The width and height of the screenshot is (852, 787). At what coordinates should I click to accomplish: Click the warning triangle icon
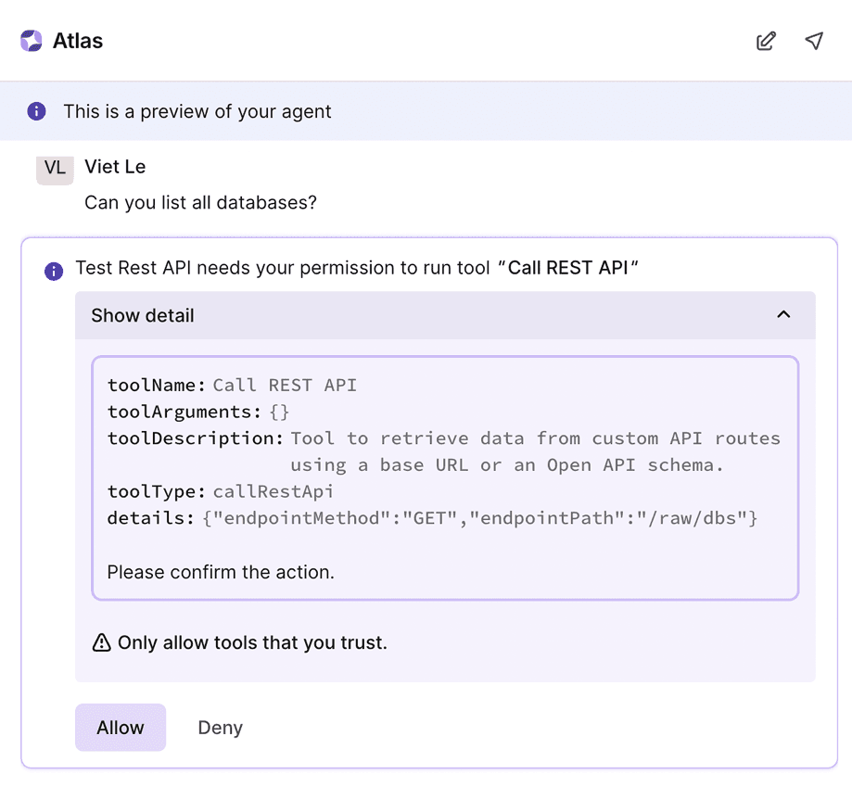click(x=102, y=642)
